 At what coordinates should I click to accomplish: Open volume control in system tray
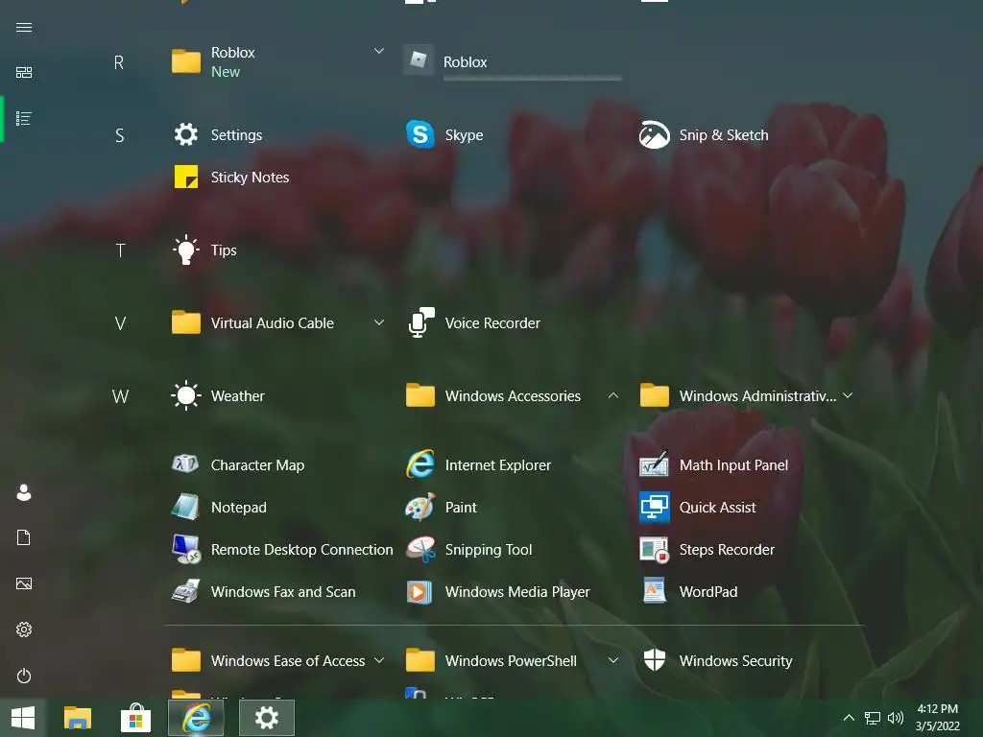tap(896, 718)
